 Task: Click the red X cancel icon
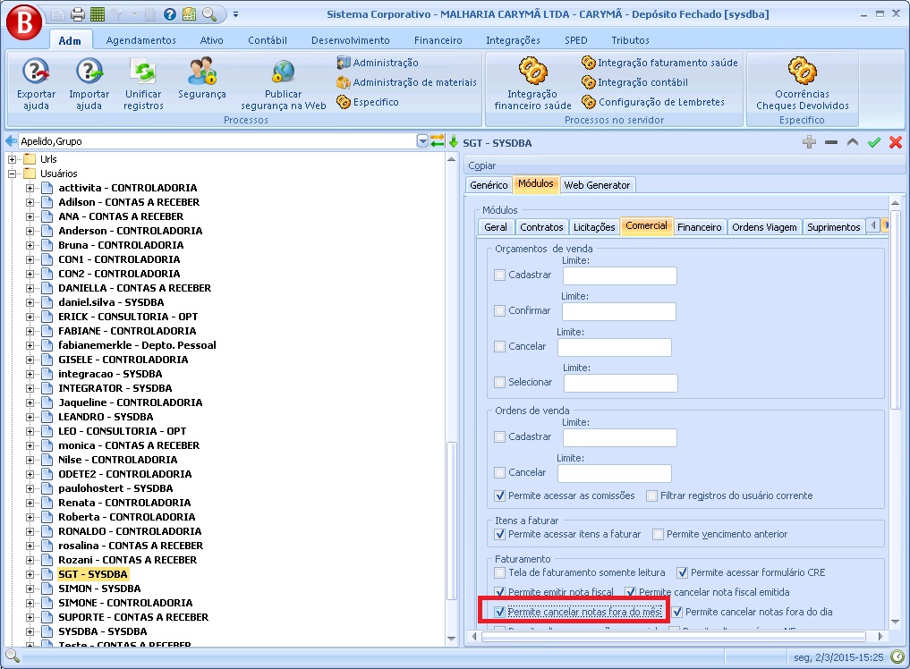coord(895,142)
